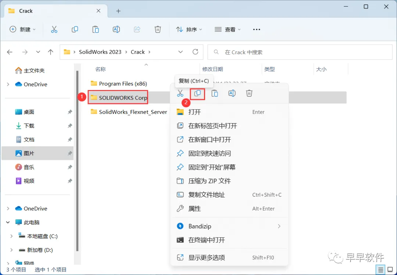Click the Cut icon in the top toolbar
Screen dimensions: 397x275
point(54,29)
